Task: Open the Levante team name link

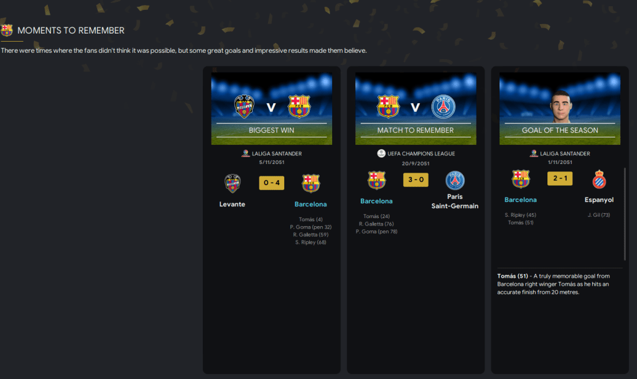Action: coord(233,204)
